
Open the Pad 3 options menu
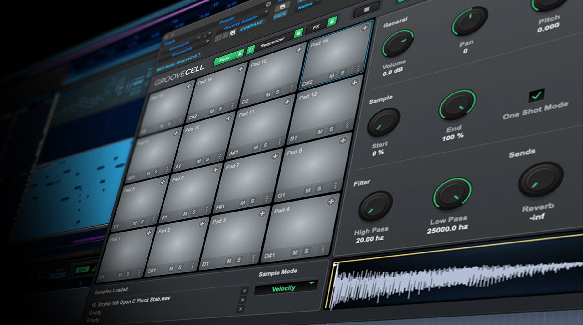253,258
